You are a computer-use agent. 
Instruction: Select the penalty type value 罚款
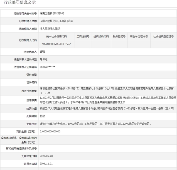point(42,116)
